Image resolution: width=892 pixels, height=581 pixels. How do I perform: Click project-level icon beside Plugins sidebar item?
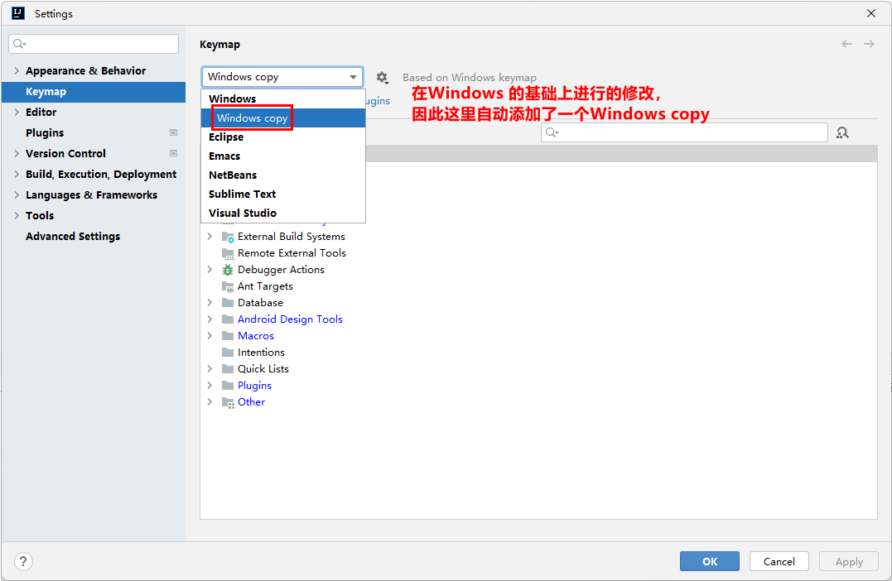tap(173, 132)
